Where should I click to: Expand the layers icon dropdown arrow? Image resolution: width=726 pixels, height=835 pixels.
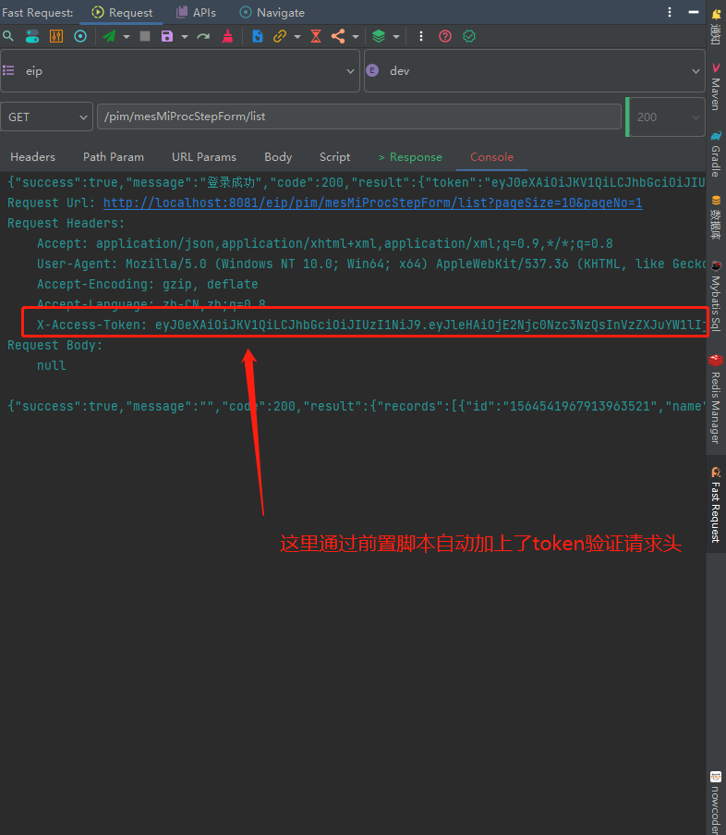click(396, 37)
